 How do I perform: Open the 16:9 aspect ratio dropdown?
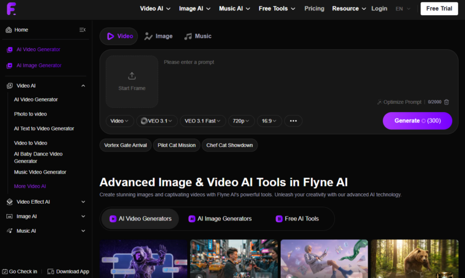(x=269, y=121)
